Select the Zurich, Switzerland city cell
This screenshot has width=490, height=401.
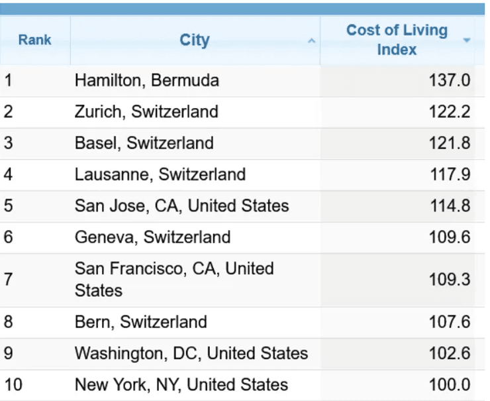(146, 111)
